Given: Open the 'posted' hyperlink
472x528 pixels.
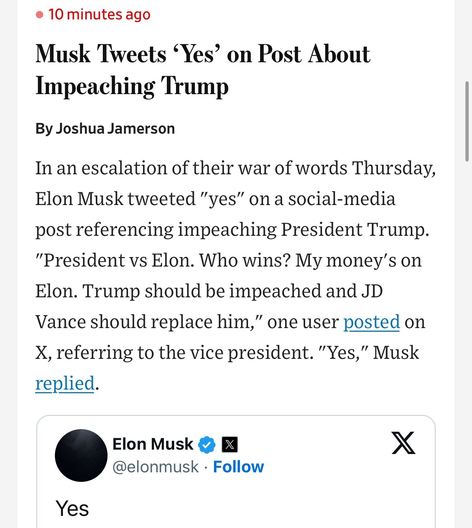Looking at the screenshot, I should pyautogui.click(x=371, y=322).
